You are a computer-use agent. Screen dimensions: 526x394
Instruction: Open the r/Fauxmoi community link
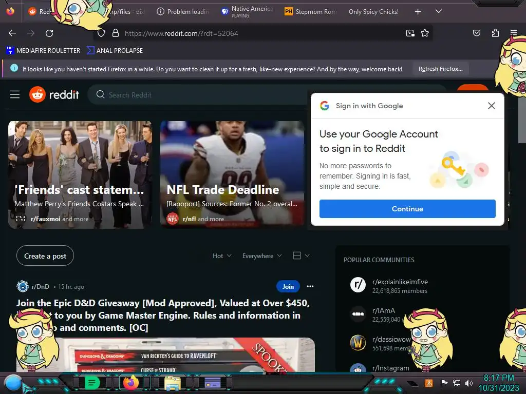46,219
